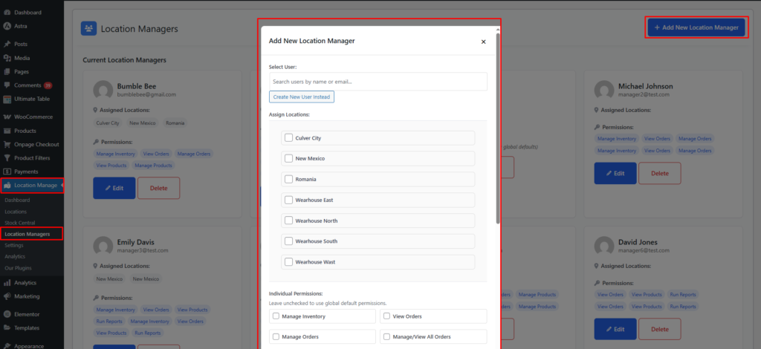761x349 pixels.
Task: Click the Payments icon in sidebar
Action: (x=7, y=172)
